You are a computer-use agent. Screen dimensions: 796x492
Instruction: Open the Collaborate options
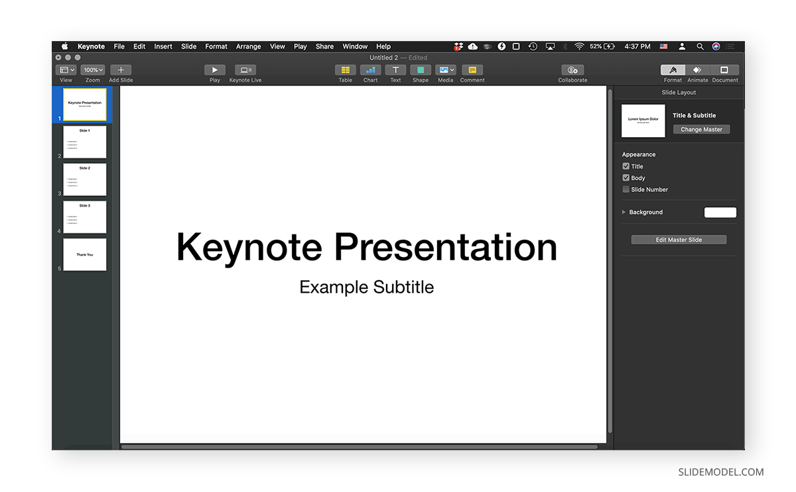pyautogui.click(x=572, y=71)
